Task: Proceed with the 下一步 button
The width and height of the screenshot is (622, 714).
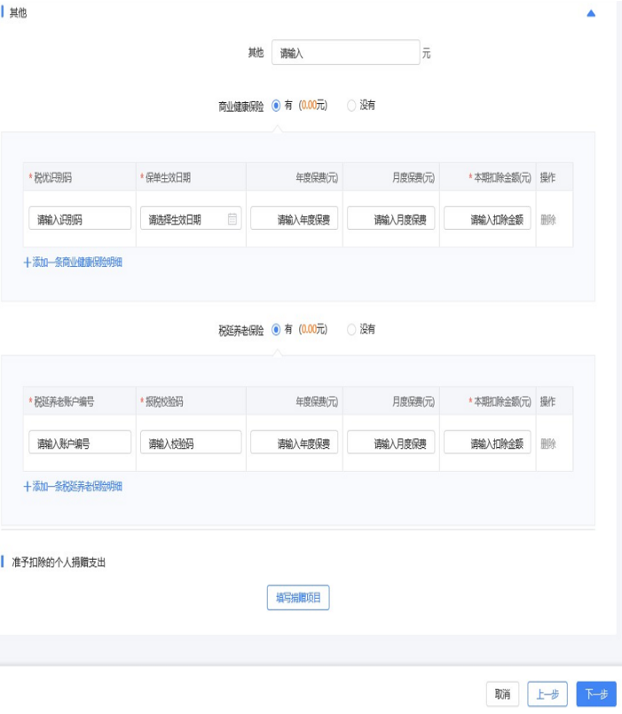Action: (x=595, y=694)
